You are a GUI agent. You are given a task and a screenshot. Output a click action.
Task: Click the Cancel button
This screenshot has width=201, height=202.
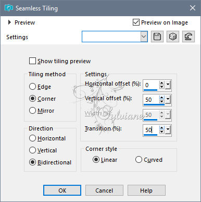(x=104, y=191)
